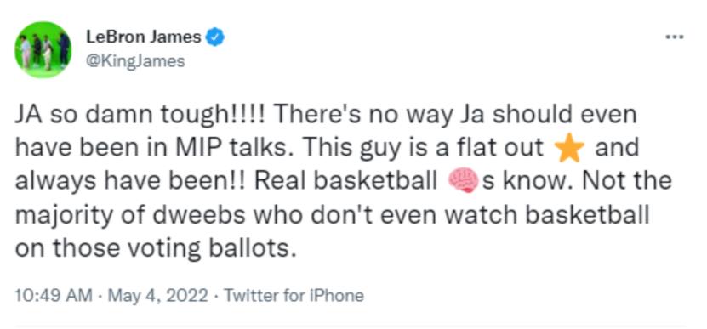
Task: Click the May 4, 2022 date
Action: click(x=158, y=296)
